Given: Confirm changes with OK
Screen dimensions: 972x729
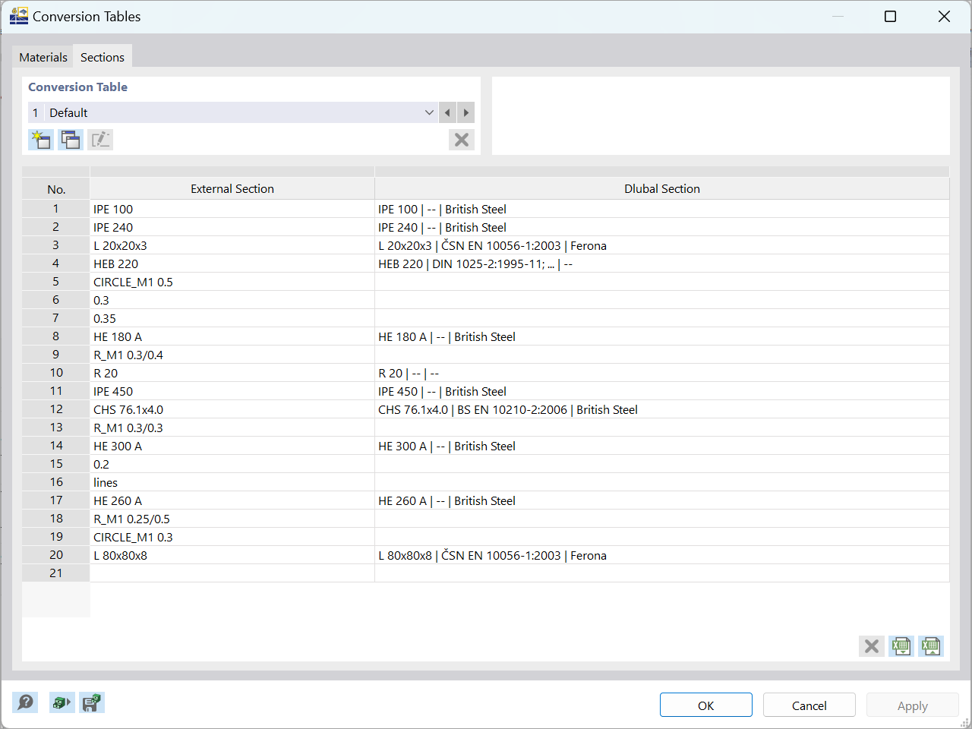Looking at the screenshot, I should pyautogui.click(x=705, y=705).
